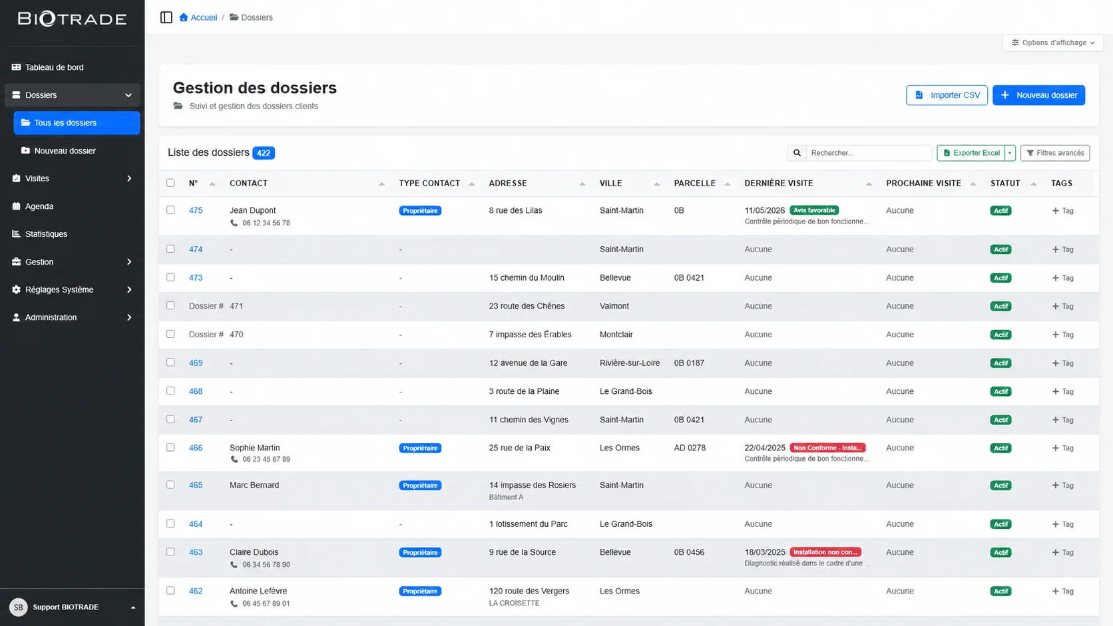
Task: Check the box for dossier 465
Action: 170,485
